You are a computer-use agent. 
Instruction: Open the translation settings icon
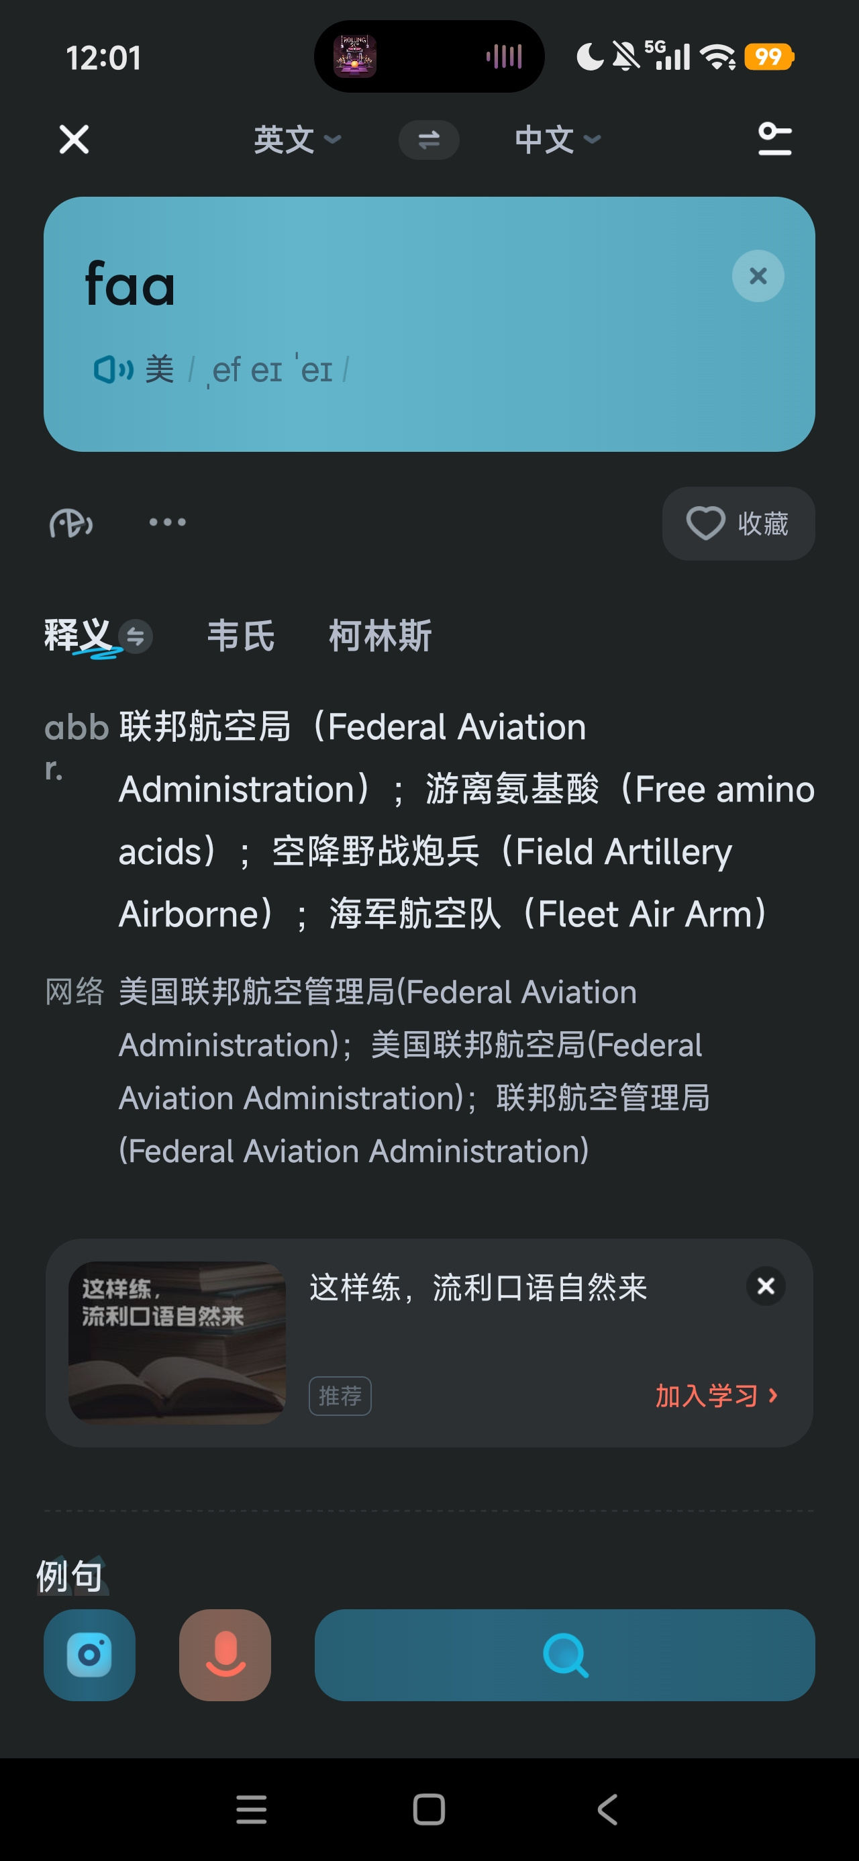[774, 140]
